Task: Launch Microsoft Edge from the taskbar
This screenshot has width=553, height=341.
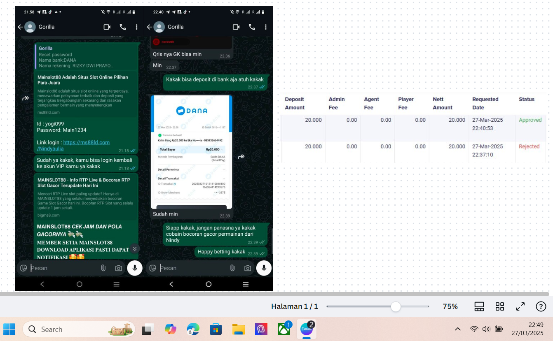Action: click(x=193, y=329)
